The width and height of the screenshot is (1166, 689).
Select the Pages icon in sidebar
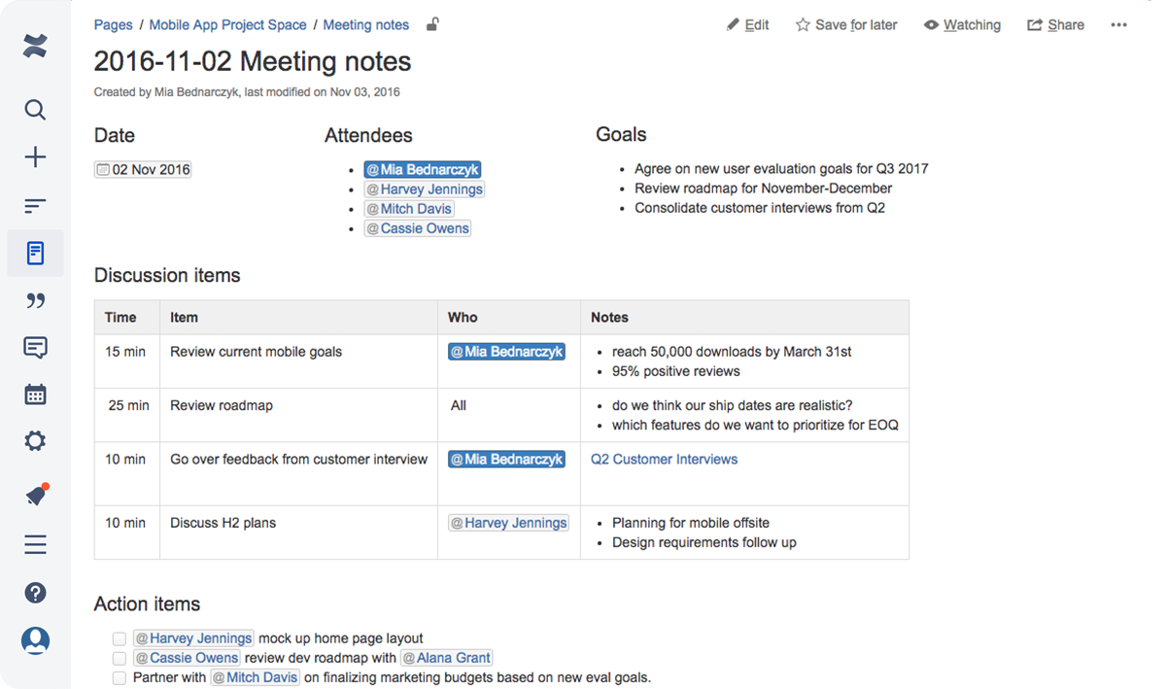35,253
